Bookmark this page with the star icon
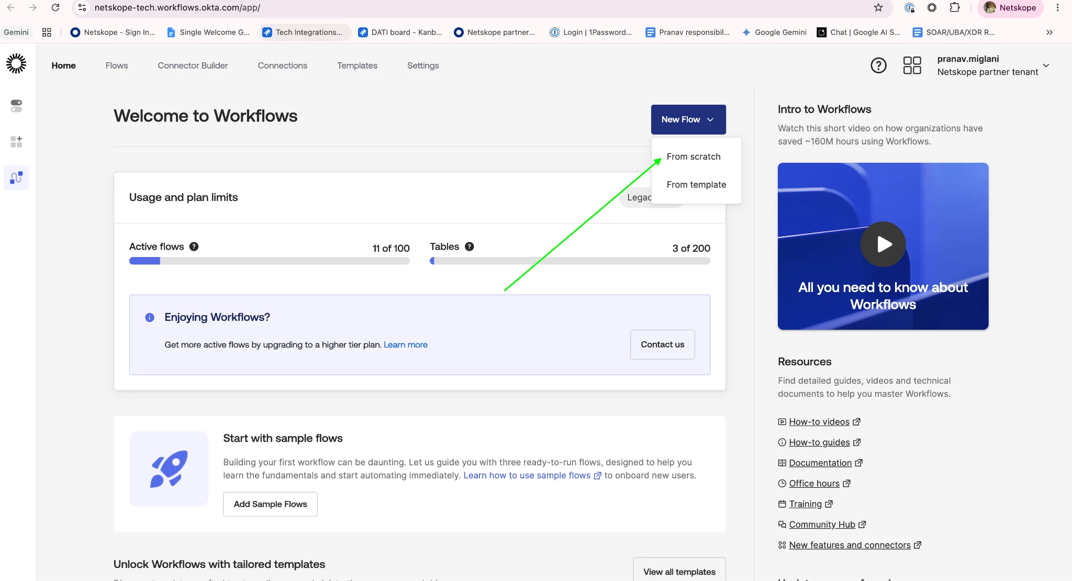The width and height of the screenshot is (1072, 581). [878, 7]
